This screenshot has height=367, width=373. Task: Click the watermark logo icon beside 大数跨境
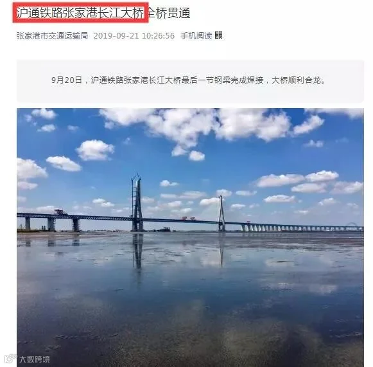[x=10, y=359]
